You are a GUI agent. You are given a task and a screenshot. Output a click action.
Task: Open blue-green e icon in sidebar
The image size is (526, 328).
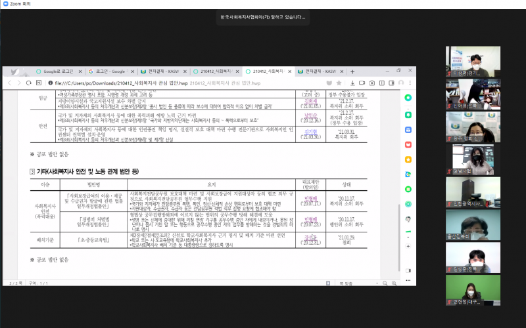pyautogui.click(x=408, y=174)
